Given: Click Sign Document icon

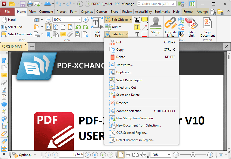Looking at the screenshot, I should tap(207, 27).
